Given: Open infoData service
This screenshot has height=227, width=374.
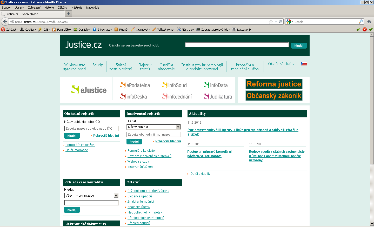Looking at the screenshot, I should point(216,85).
